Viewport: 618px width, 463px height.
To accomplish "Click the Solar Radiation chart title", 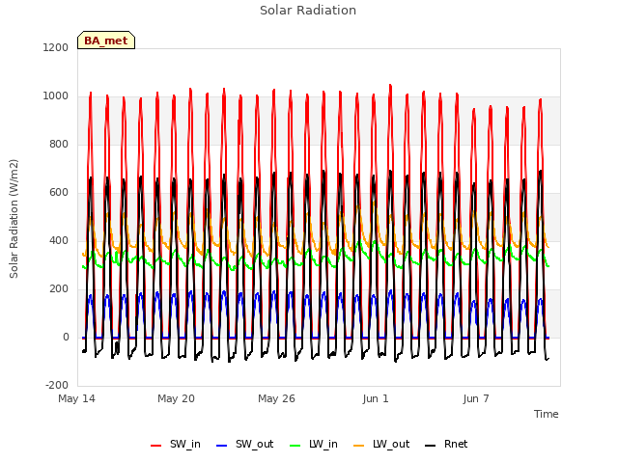I will [308, 11].
